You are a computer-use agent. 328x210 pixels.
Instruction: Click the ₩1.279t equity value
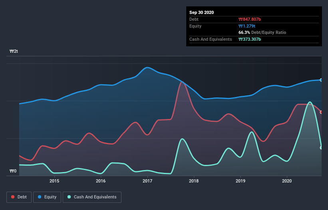[x=247, y=26]
